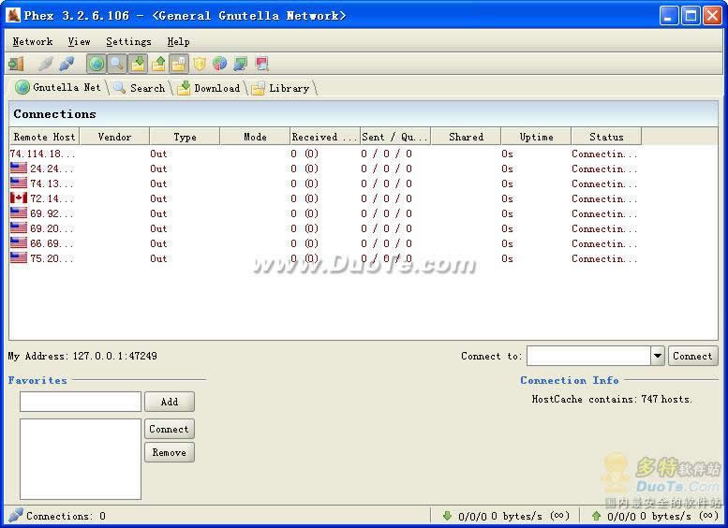Screen dimensions: 728x528
Task: Click the US flag beside 66.69...
Action: pos(19,242)
